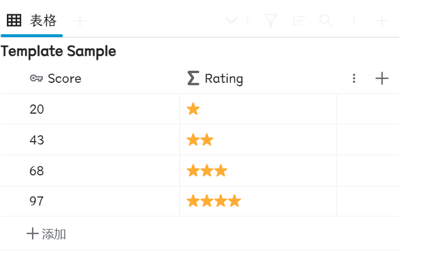Open column options three-dot menu
The width and height of the screenshot is (434, 261).
pyautogui.click(x=354, y=79)
